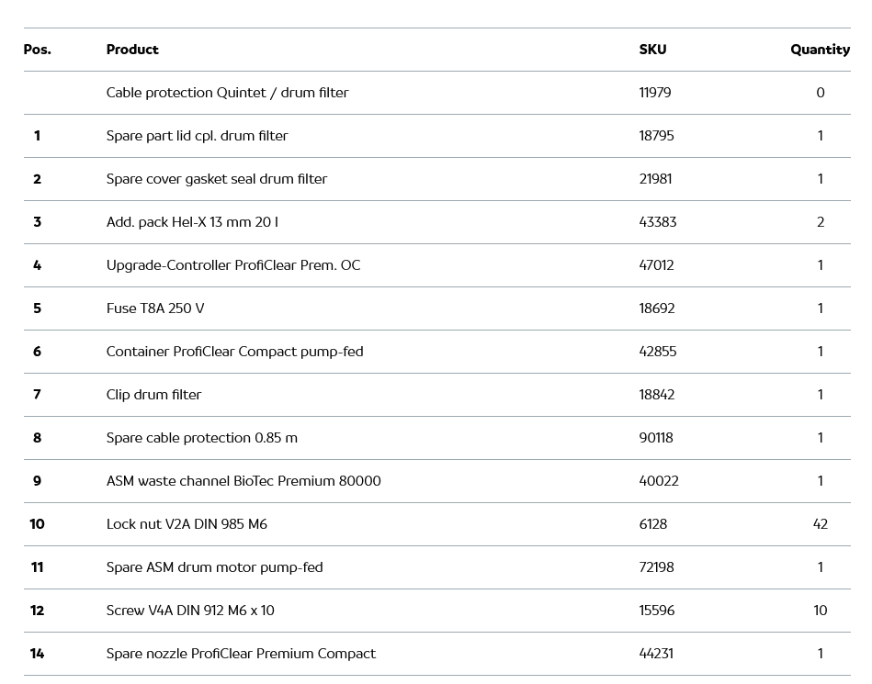Click Lock nut V2A DIN 985 M6
Viewport: 872px width, 684px height.
click(x=187, y=524)
